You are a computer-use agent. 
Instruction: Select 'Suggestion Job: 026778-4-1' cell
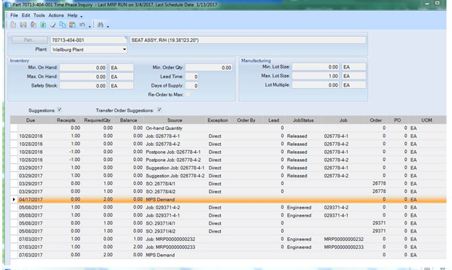click(175, 167)
